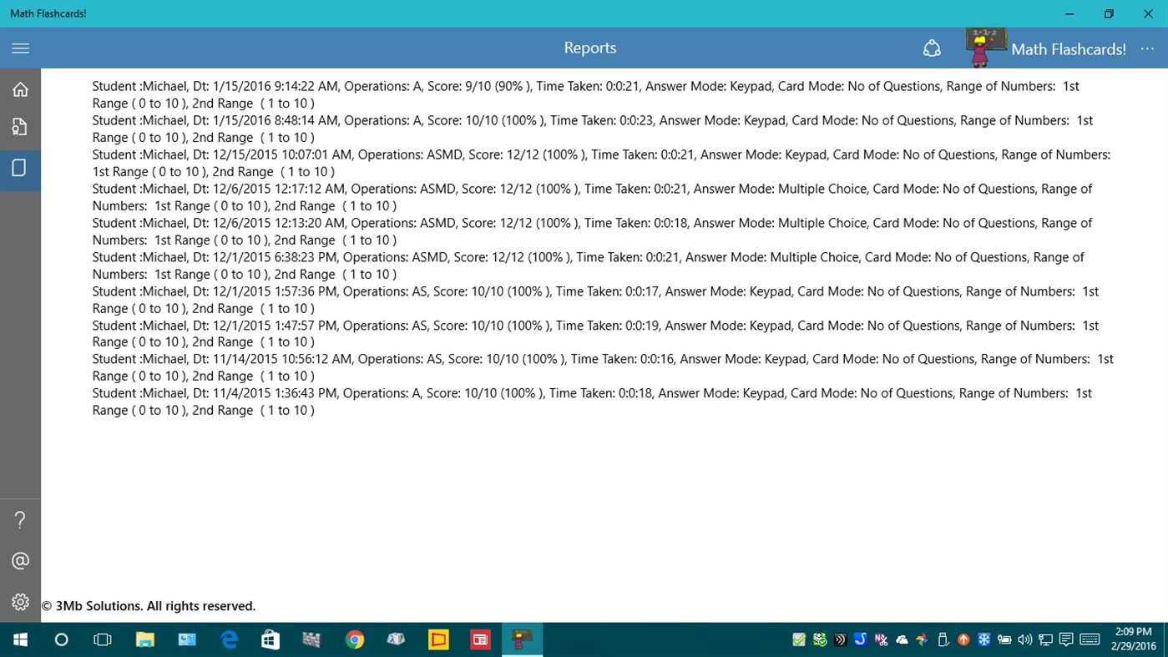Select Michael's 1/15/2016 9:14:22 AM report entry

pos(584,93)
